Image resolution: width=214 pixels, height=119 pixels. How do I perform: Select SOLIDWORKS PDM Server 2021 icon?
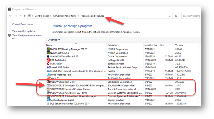coord(48,93)
